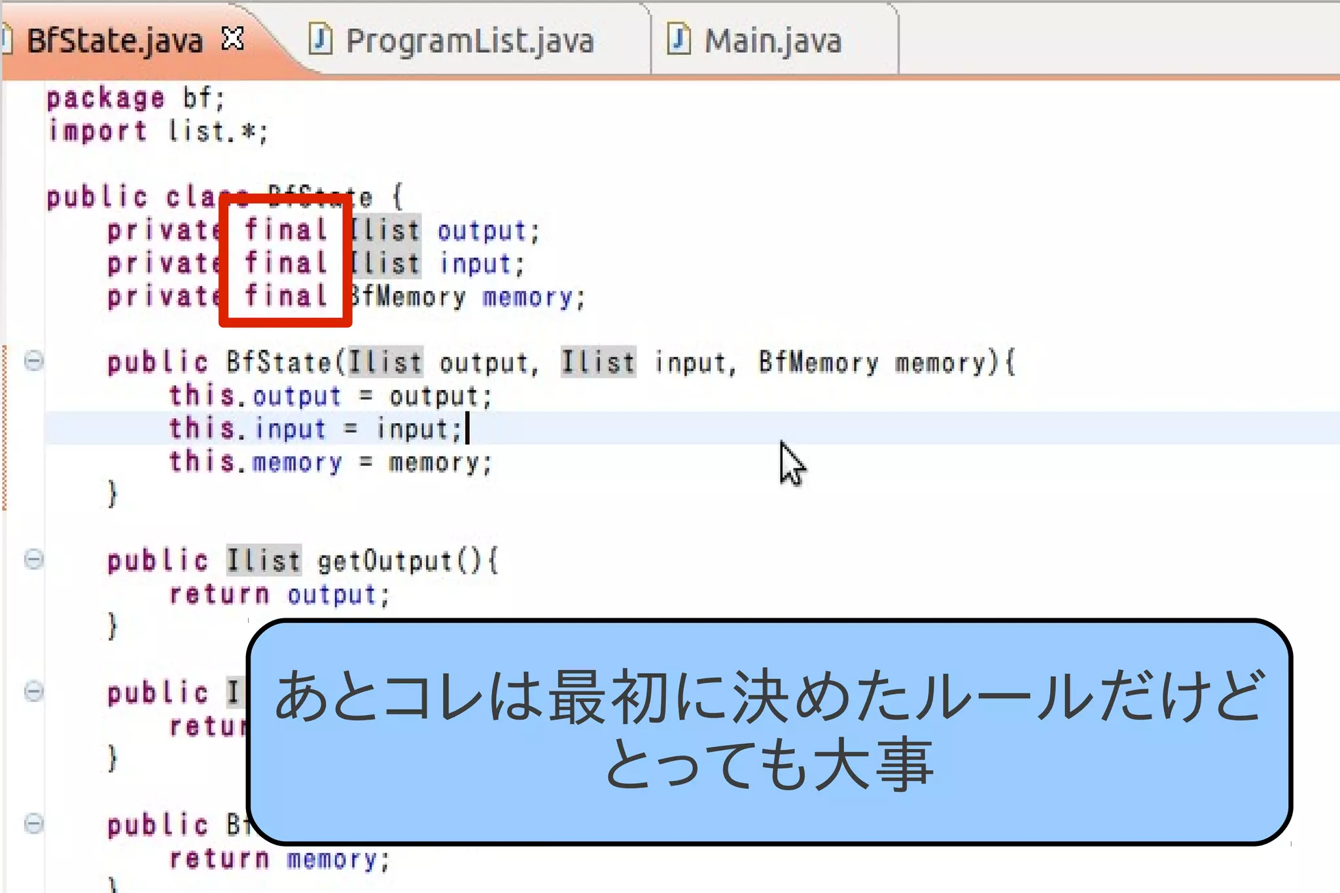This screenshot has height=893, width=1340.
Task: Click 'input' field in second private declaration
Action: pos(475,264)
